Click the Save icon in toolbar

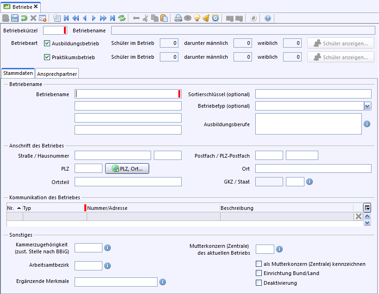point(14,18)
